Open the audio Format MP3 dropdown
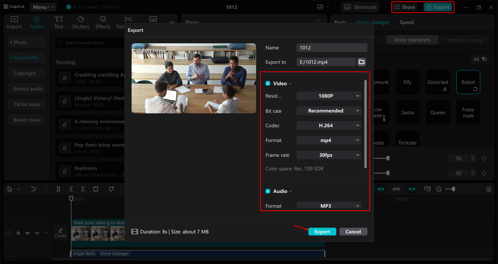The width and height of the screenshot is (498, 264). (329, 206)
